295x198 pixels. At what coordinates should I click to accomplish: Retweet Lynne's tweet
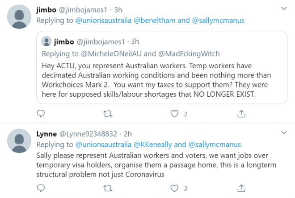click(x=108, y=188)
